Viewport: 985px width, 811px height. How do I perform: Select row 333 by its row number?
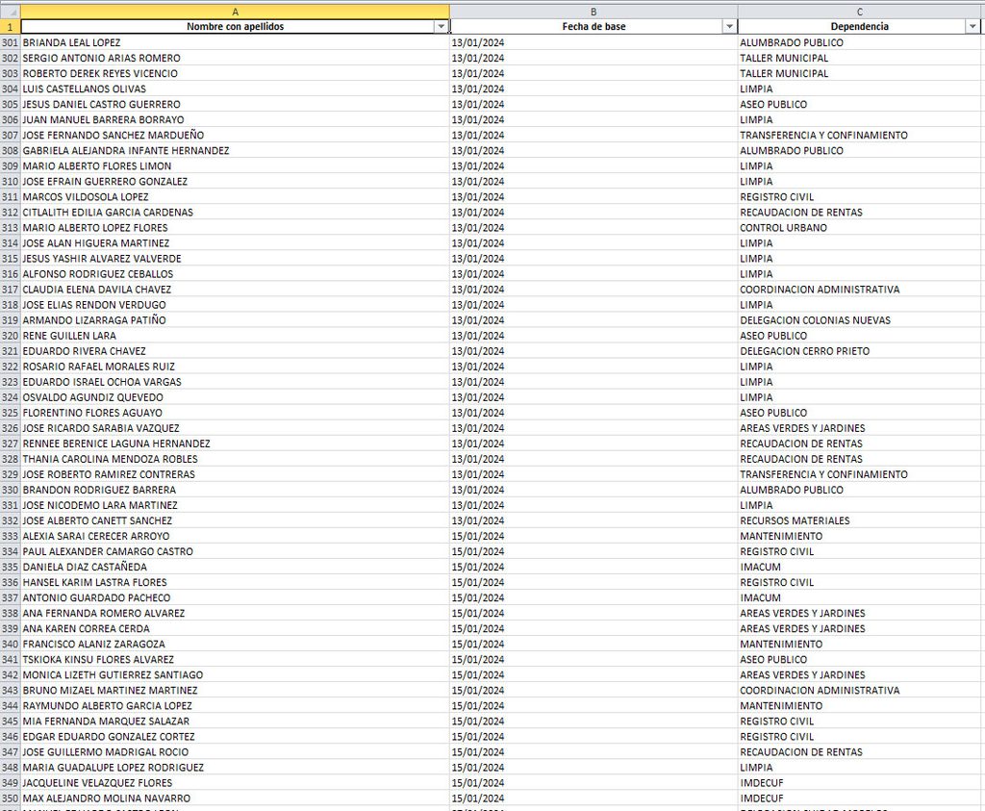coord(10,536)
